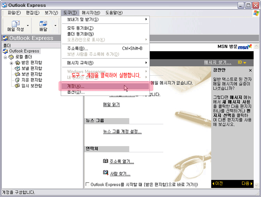Screen dimensions: 261x197
Task: Go to the 다음 tip
Action: pos(247,184)
